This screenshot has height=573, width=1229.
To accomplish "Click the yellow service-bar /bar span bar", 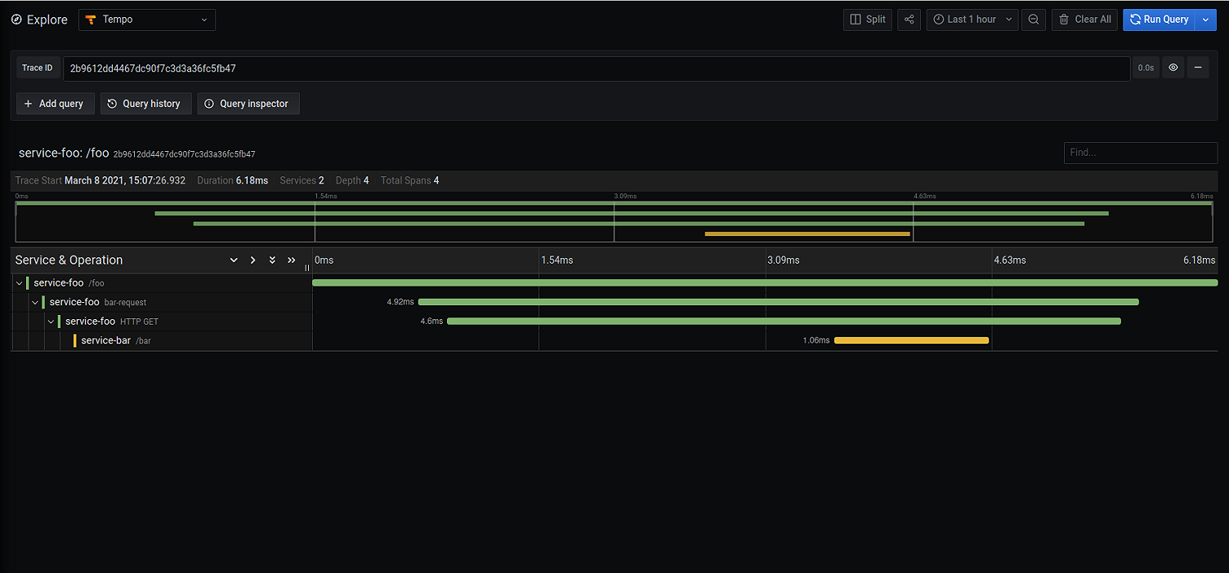I will 910,340.
